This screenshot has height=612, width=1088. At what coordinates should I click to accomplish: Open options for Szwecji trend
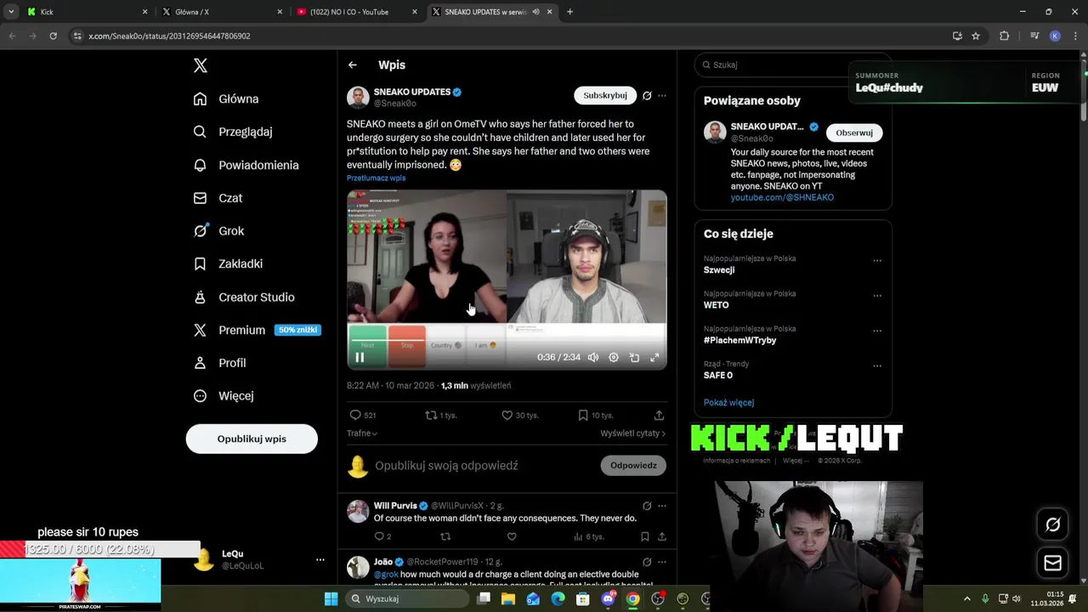point(877,261)
